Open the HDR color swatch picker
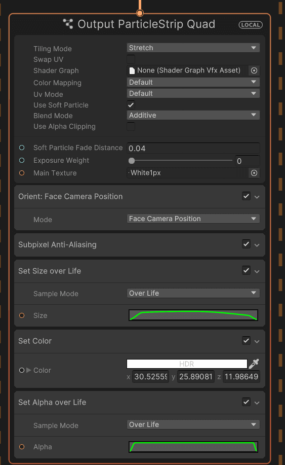285x465 pixels. 187,364
